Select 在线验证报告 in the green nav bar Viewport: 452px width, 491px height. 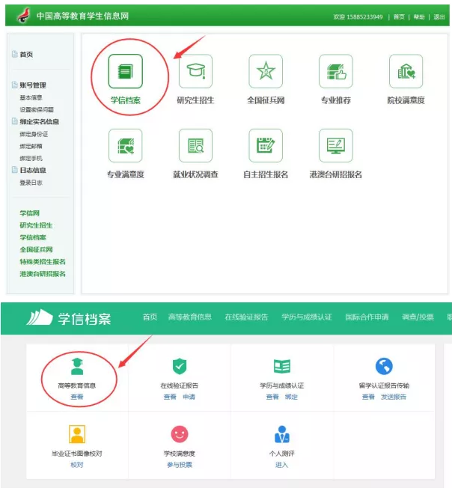(247, 317)
